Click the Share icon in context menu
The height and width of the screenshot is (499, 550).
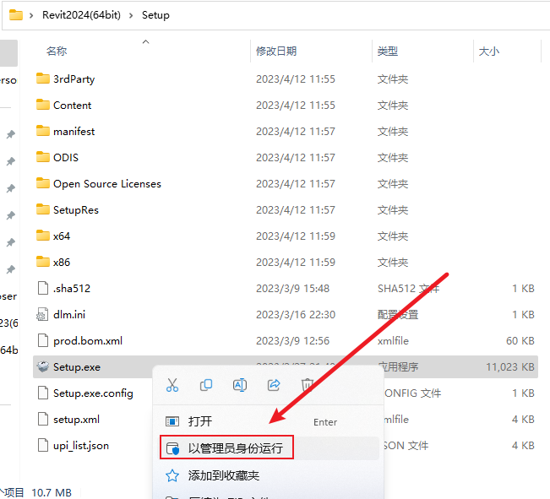tap(274, 385)
